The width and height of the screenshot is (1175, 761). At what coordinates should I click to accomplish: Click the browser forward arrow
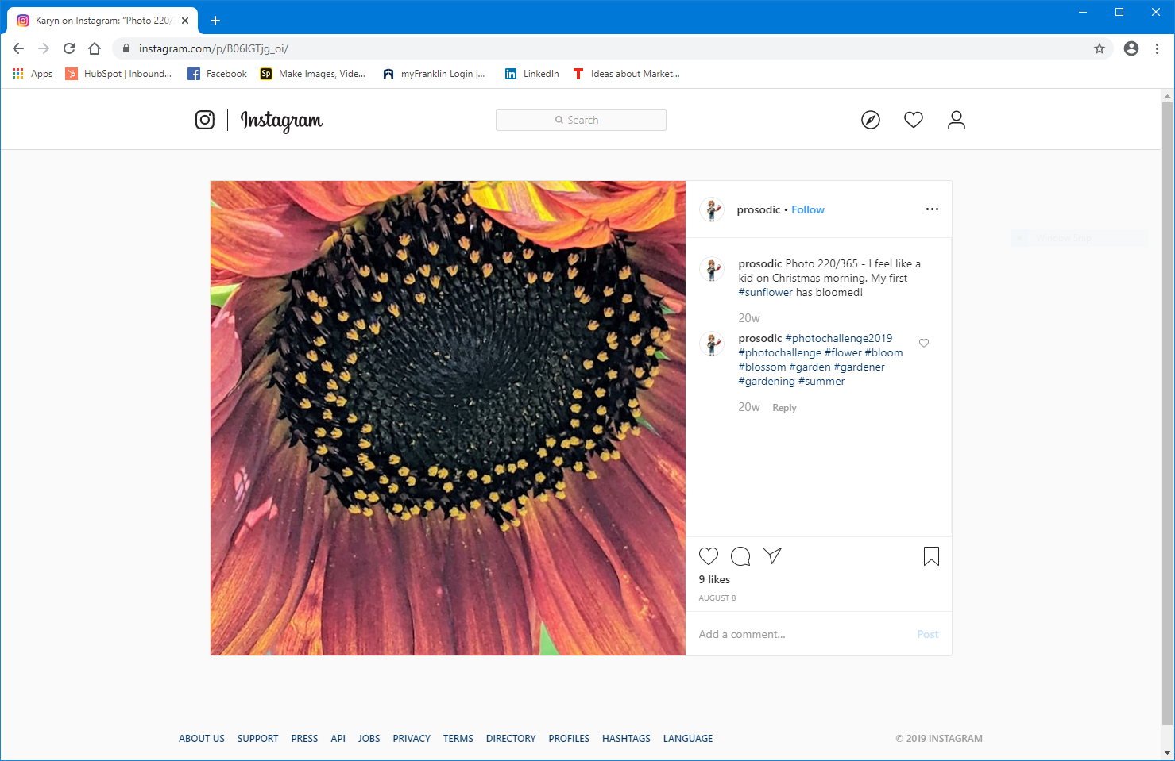(x=44, y=48)
